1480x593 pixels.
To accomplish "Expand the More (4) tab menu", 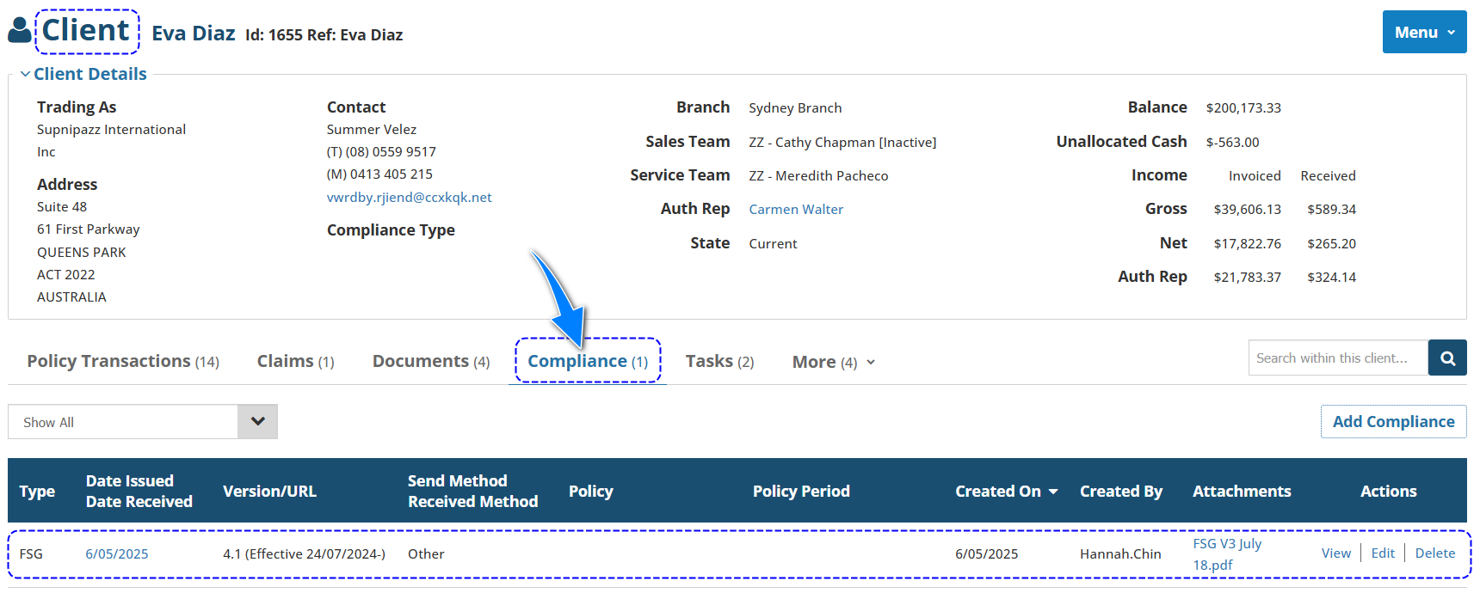I will (x=833, y=363).
